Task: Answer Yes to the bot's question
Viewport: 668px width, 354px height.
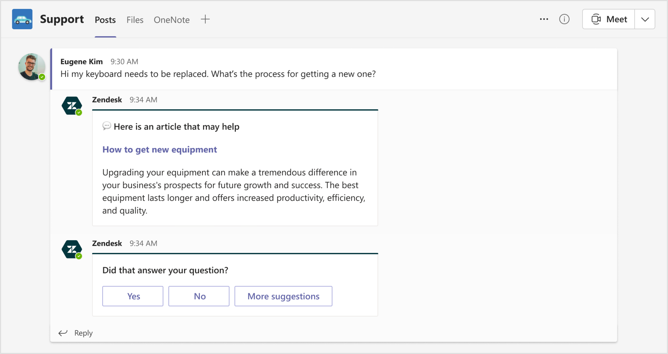Action: (133, 296)
